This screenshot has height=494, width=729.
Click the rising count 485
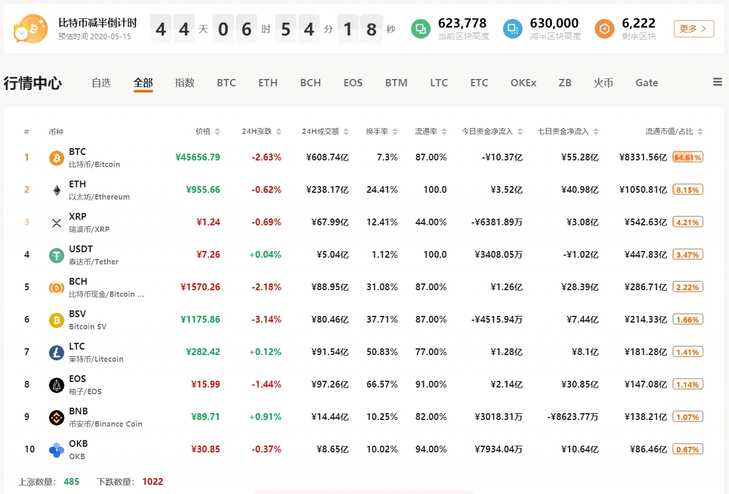[71, 481]
